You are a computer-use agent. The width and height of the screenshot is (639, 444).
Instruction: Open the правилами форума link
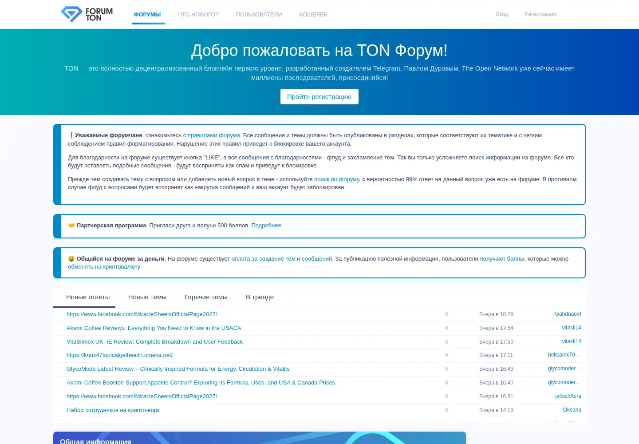214,135
